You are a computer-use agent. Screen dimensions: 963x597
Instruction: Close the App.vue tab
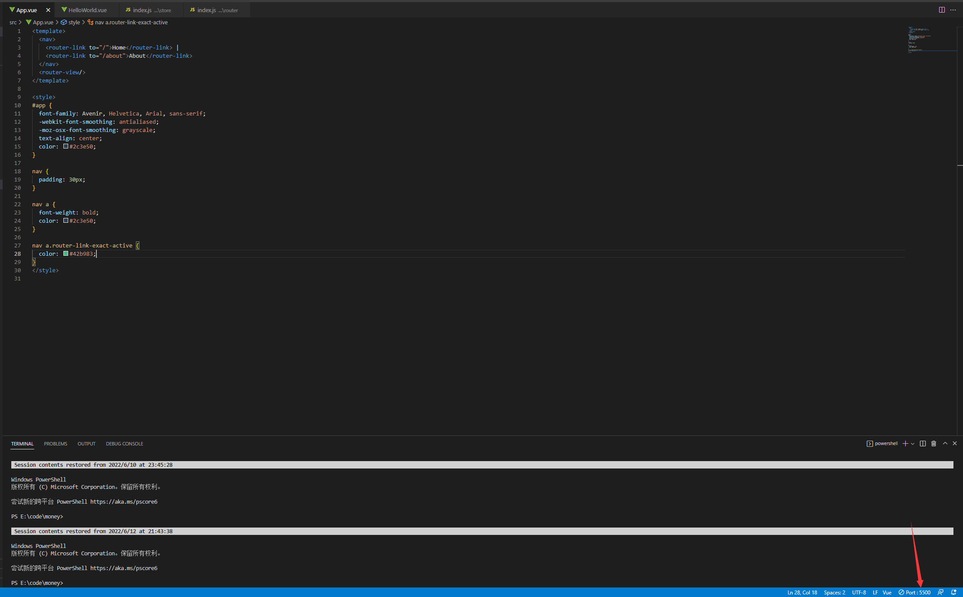[48, 10]
